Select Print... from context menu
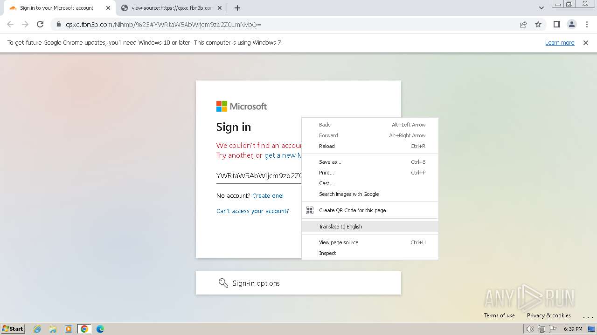Viewport: 597px width, 335px height. pyautogui.click(x=370, y=173)
